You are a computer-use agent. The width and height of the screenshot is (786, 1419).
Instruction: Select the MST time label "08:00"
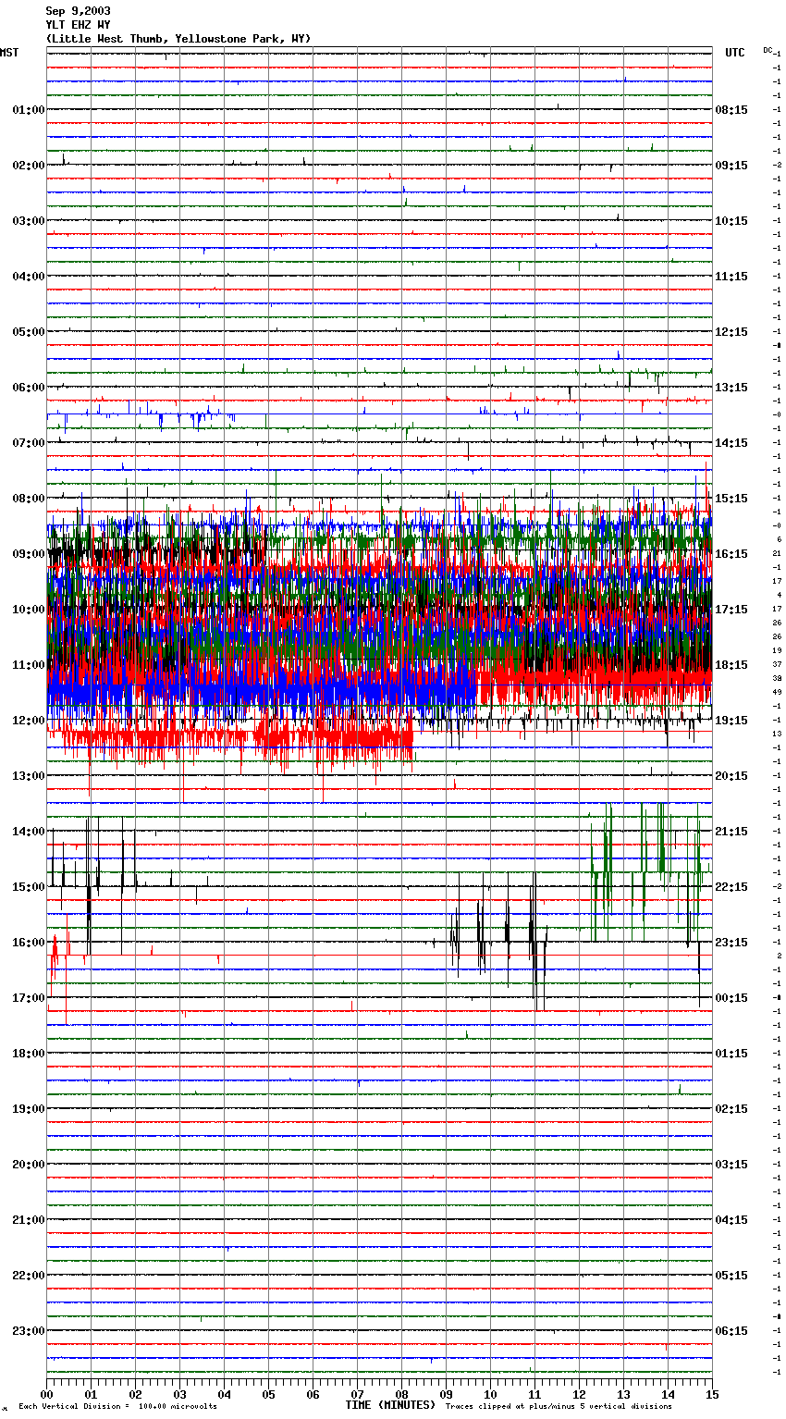[x=29, y=499]
